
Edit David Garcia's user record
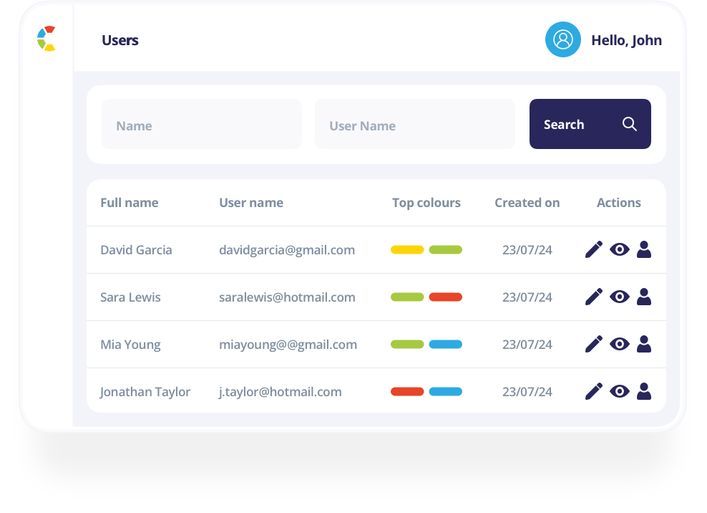tap(593, 249)
